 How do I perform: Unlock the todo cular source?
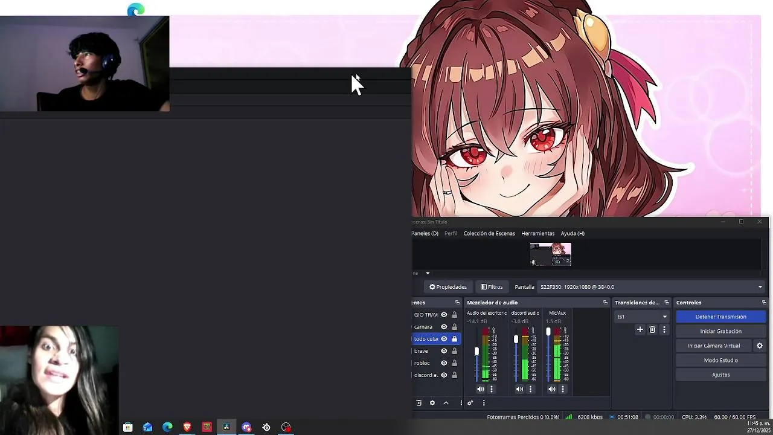tap(454, 338)
